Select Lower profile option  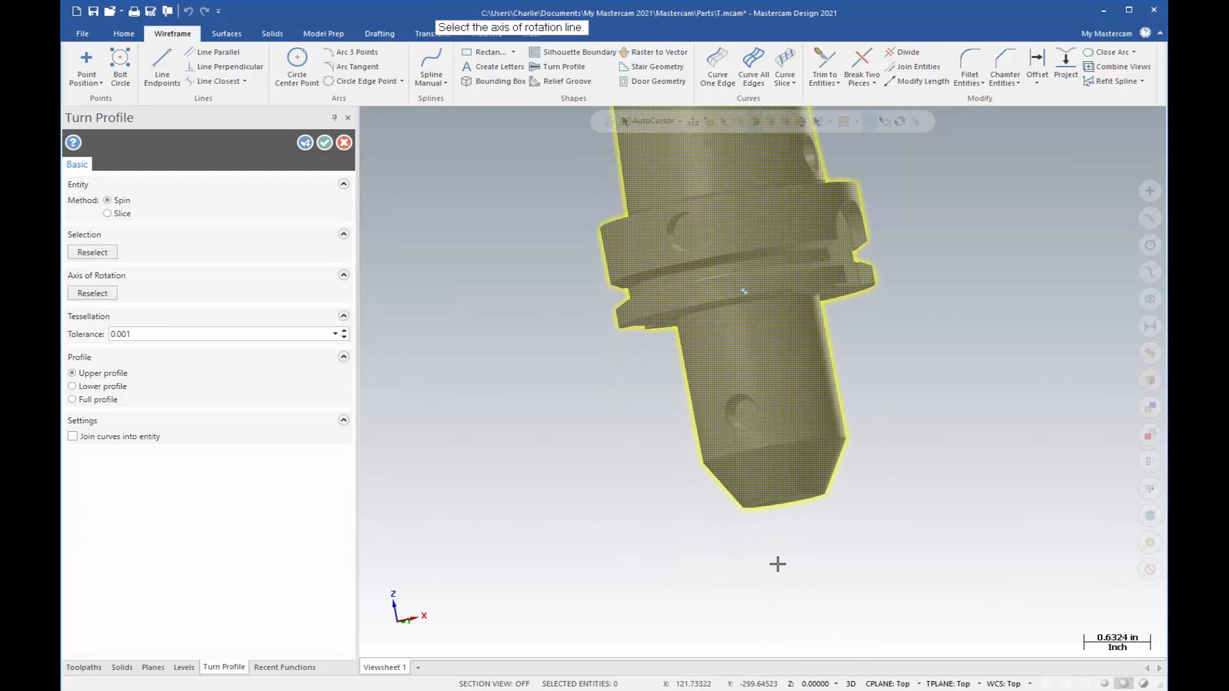[72, 386]
